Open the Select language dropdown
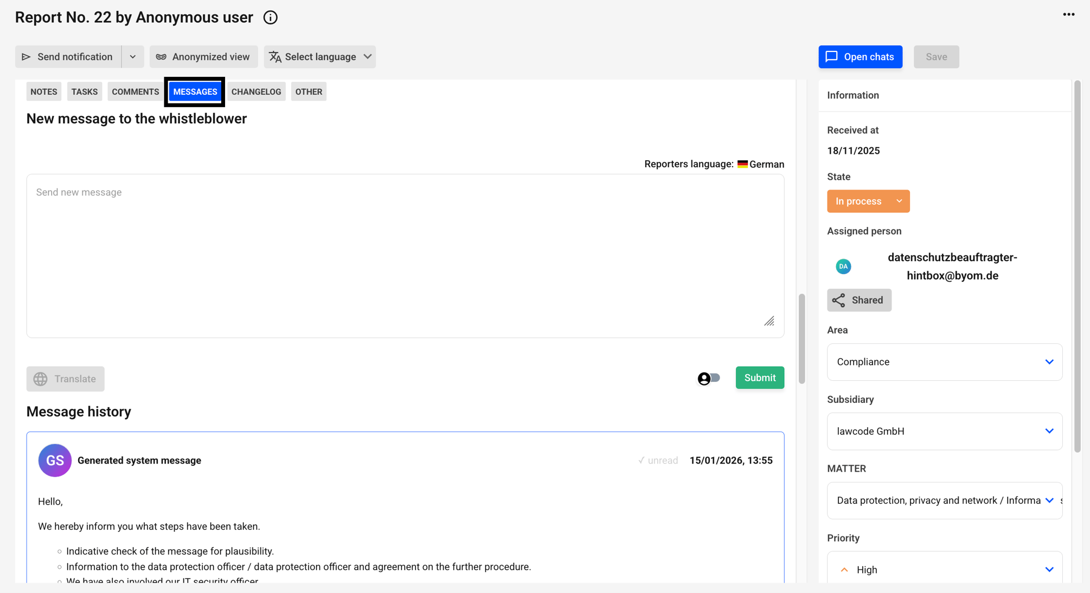The height and width of the screenshot is (593, 1090). pos(320,57)
